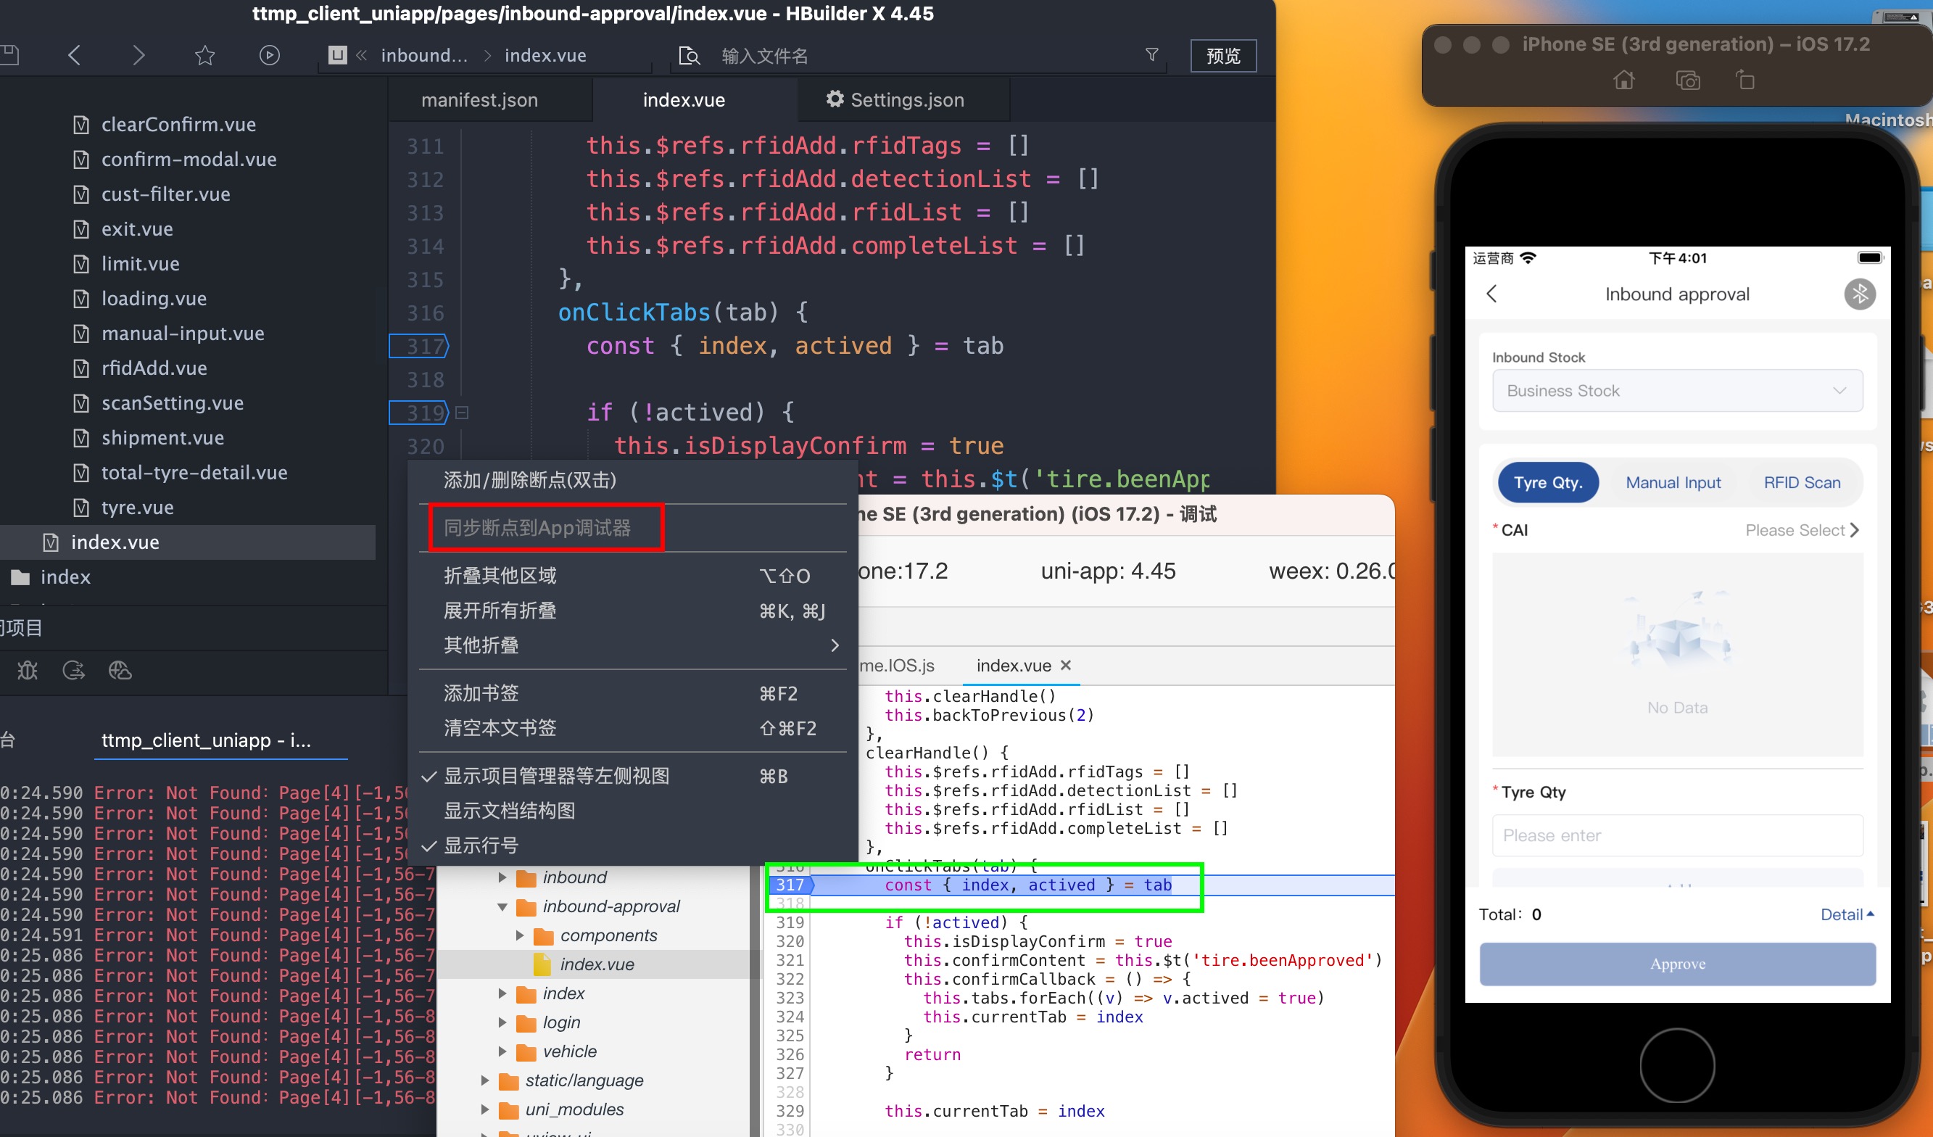Choose 显示文档结构图 from context menu
This screenshot has height=1137, width=1933.
(633, 810)
